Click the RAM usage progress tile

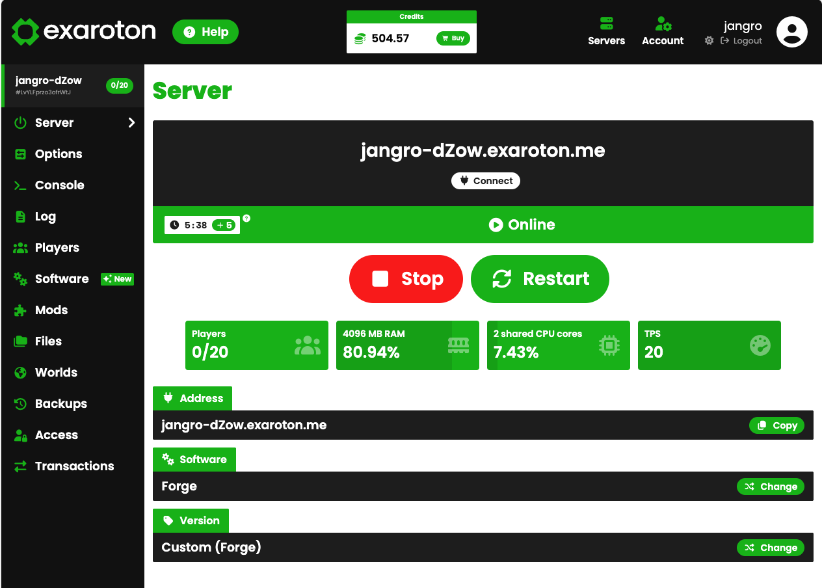[x=407, y=345]
